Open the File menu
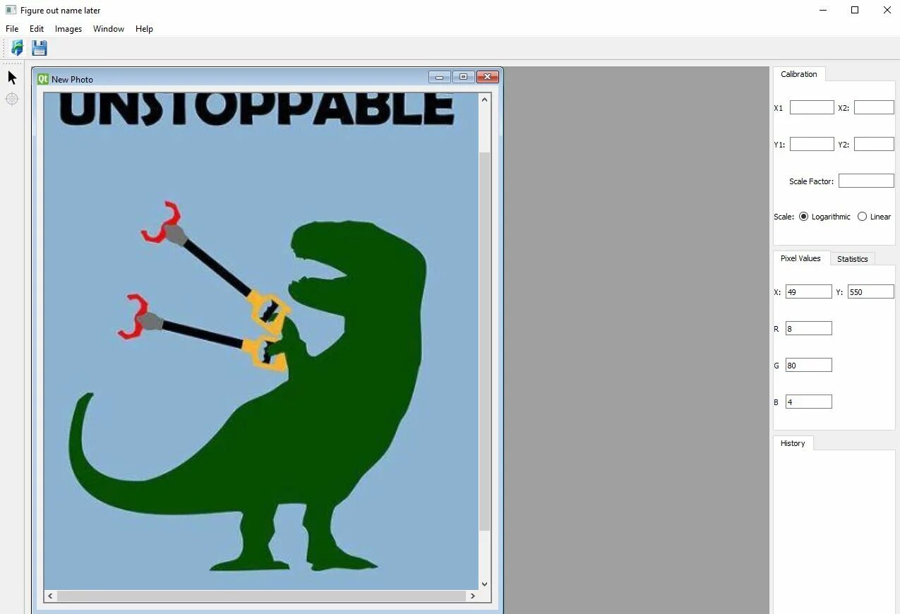900x614 pixels. [12, 29]
